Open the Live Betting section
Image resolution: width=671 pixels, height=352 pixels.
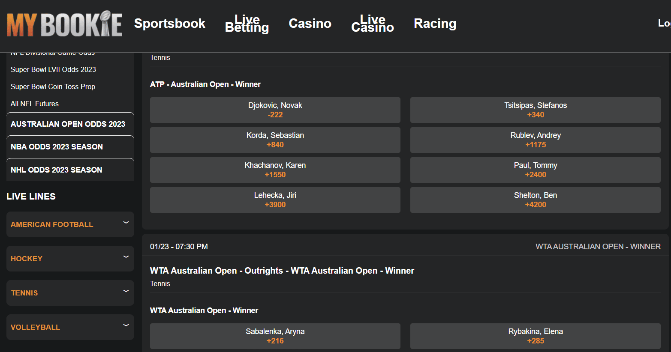coord(247,24)
